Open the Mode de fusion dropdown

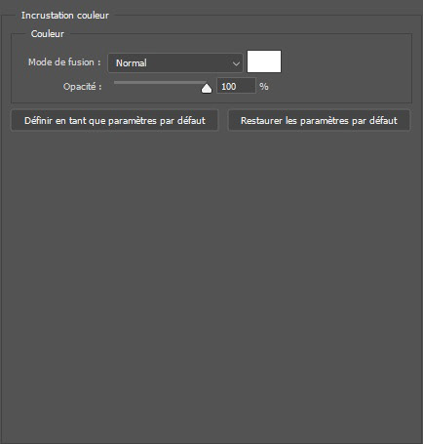coord(175,62)
